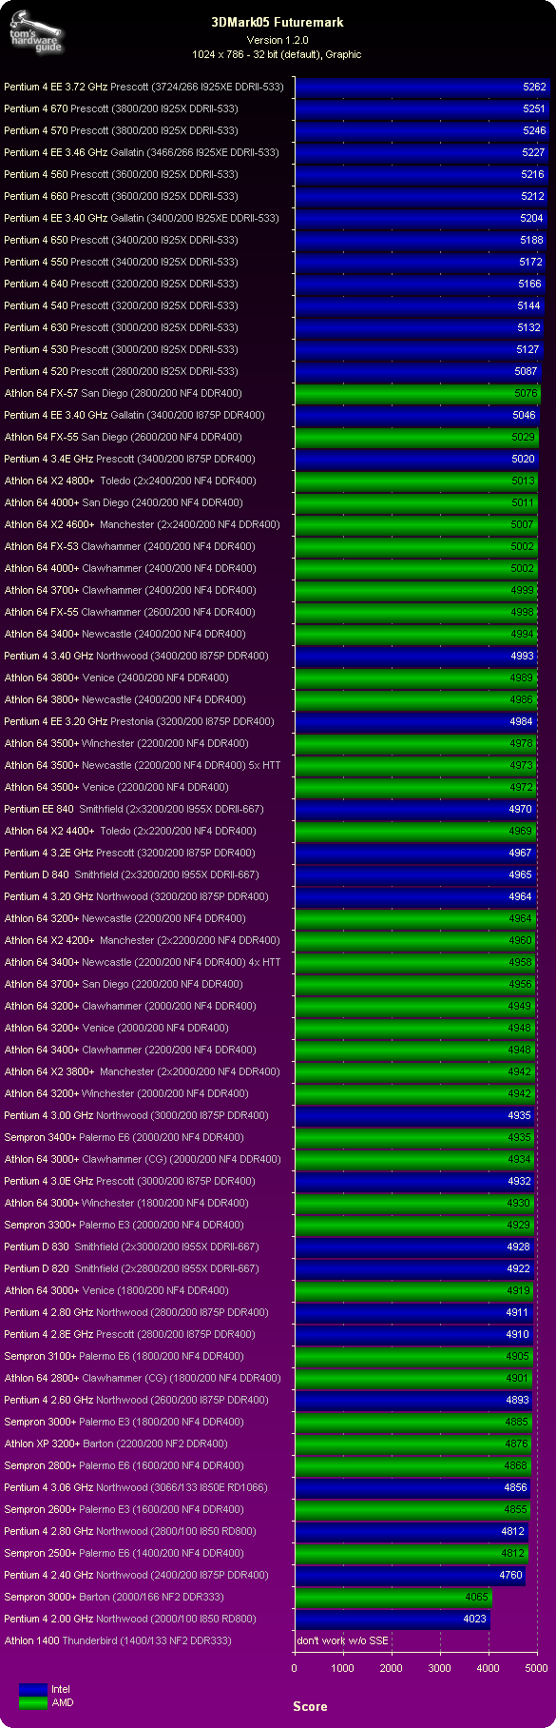Click the Pentium EE 840 Smithfield label
This screenshot has height=1728, width=556.
[134, 809]
